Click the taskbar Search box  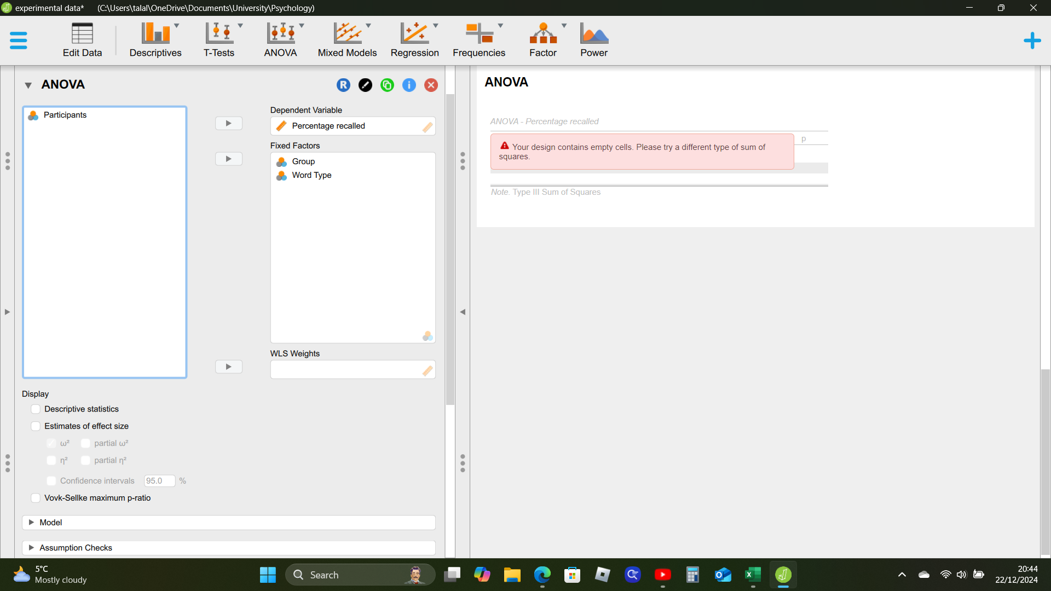coord(360,575)
